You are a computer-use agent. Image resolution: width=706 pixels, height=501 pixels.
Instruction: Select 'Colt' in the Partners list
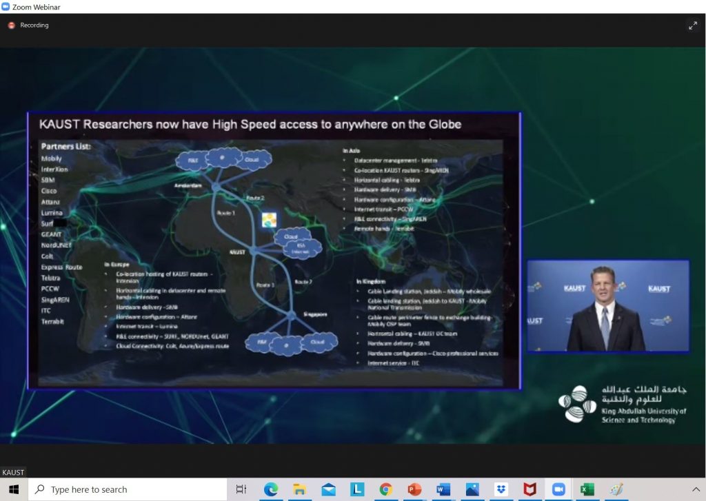[x=48, y=256]
